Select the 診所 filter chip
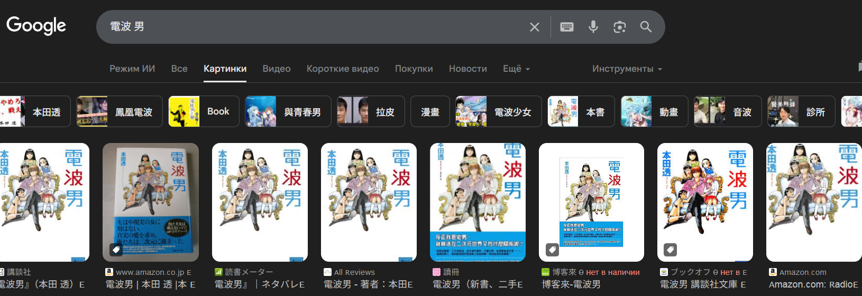The image size is (862, 296). [801, 111]
